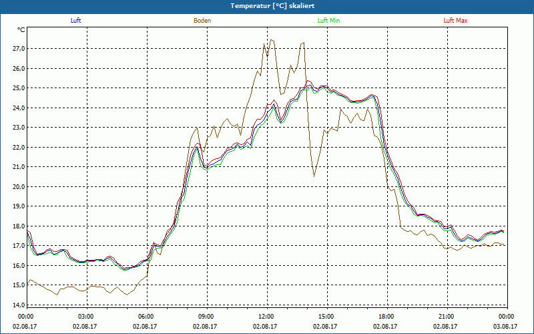Click the brown "Boden" legend label
This screenshot has width=534, height=334.
(x=202, y=21)
